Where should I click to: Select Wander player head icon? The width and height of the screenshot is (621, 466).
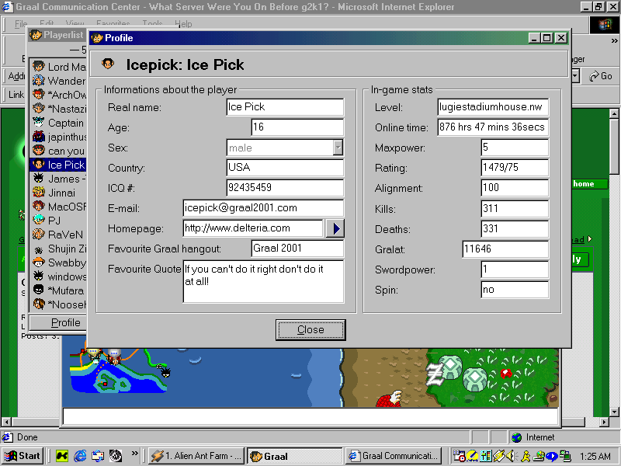(38, 81)
